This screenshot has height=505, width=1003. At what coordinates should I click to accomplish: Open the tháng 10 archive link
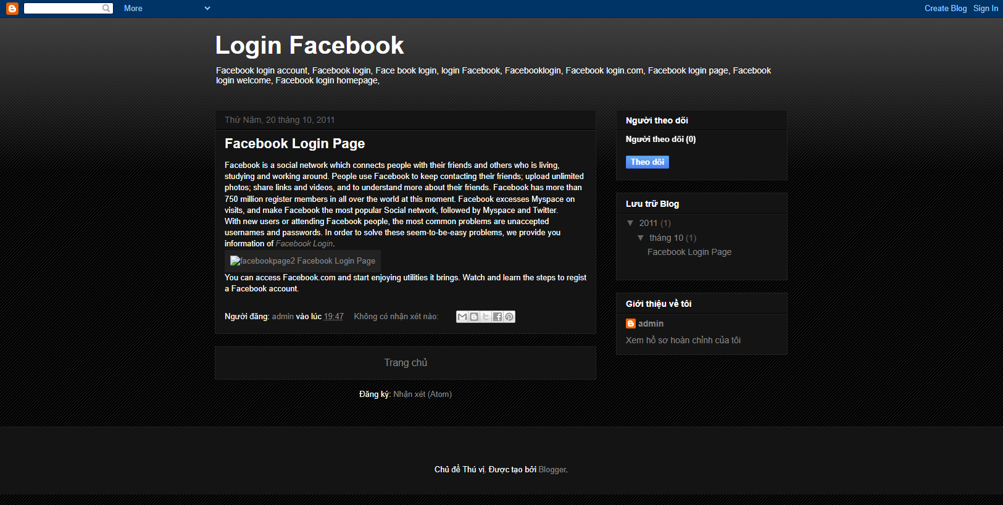coord(666,238)
